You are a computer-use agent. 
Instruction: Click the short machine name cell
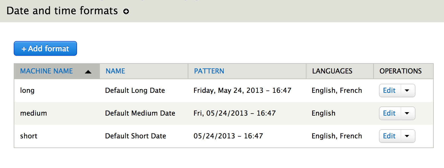(29, 136)
